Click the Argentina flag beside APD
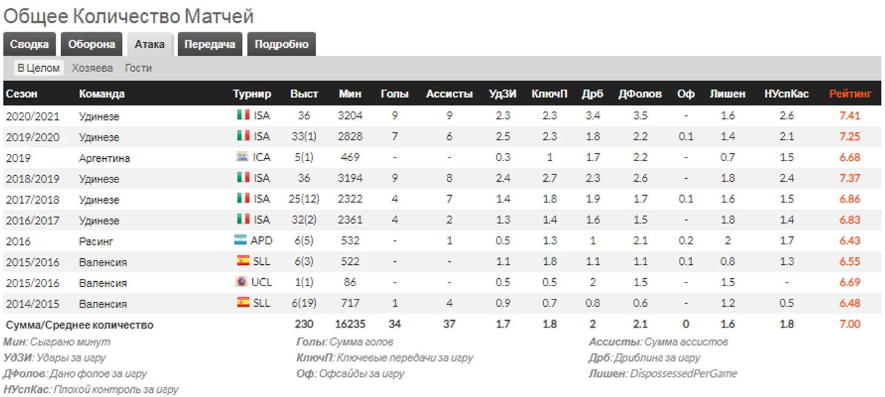Viewport: 885px width, 397px height. (x=241, y=240)
